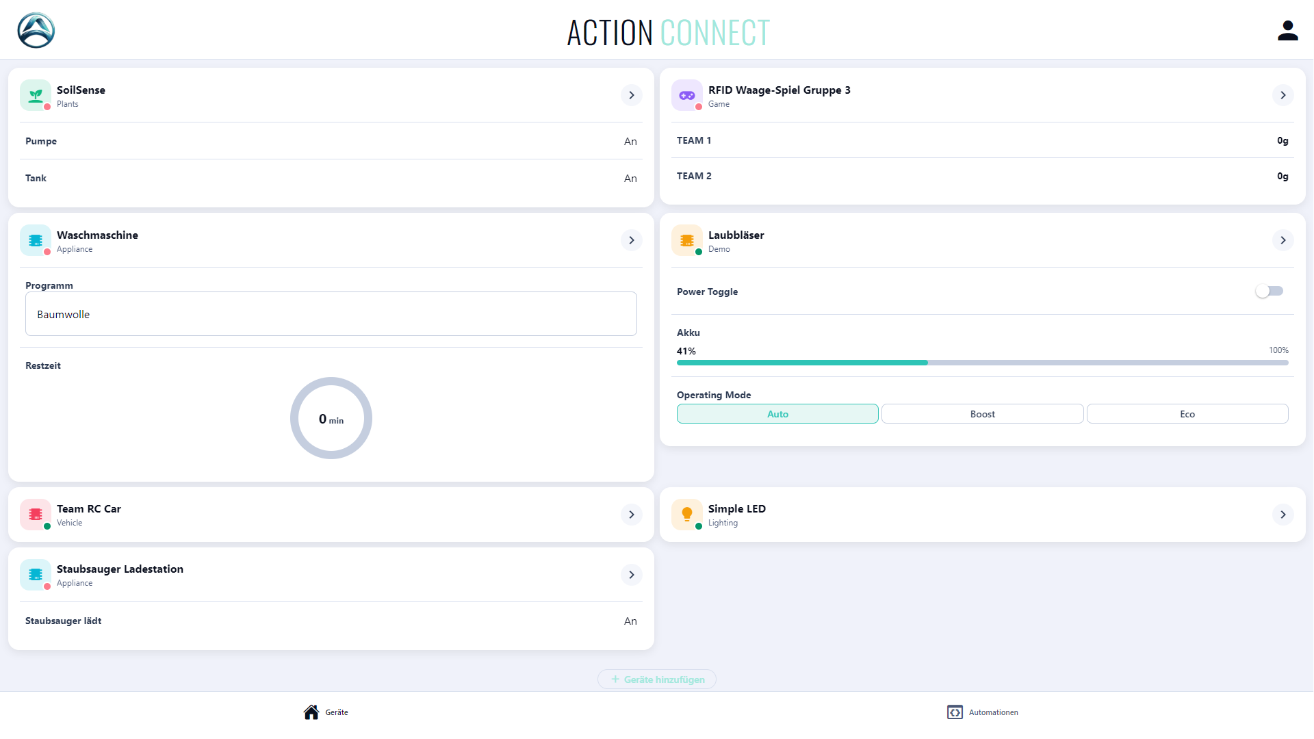Open Simple LED details chevron
This screenshot has width=1314, height=739.
click(1283, 515)
